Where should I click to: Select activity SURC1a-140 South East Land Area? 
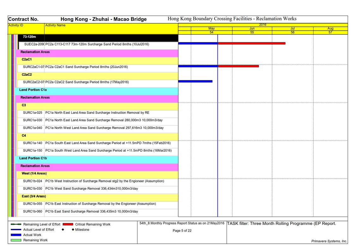click(98, 144)
